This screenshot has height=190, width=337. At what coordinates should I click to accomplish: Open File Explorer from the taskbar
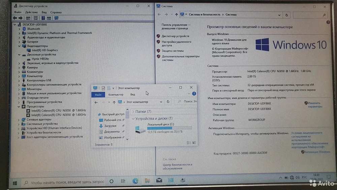[x=147, y=181]
